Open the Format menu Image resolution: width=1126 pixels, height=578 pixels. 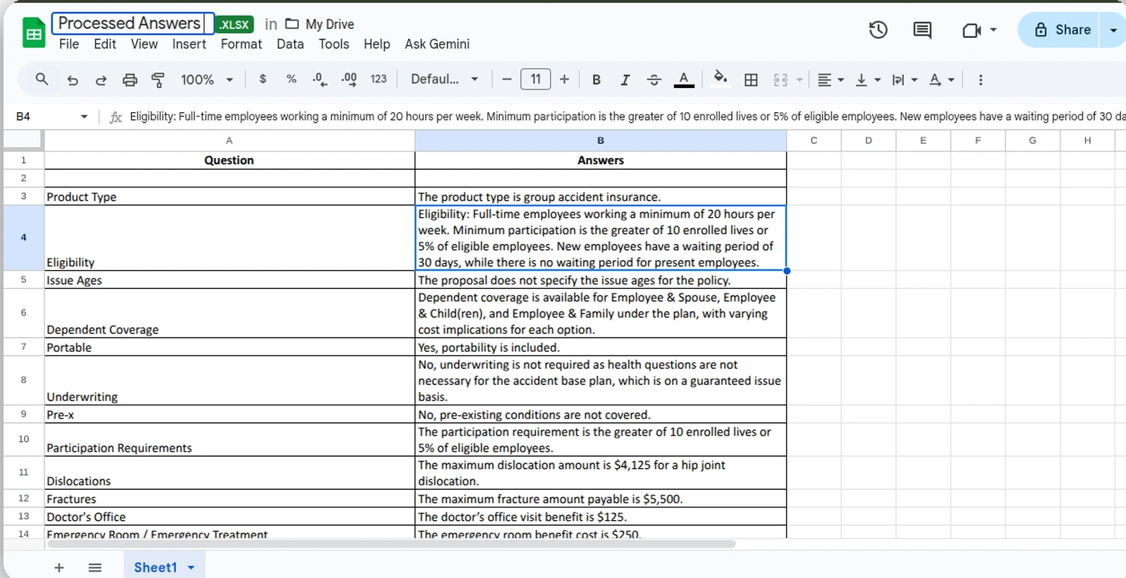(x=241, y=44)
